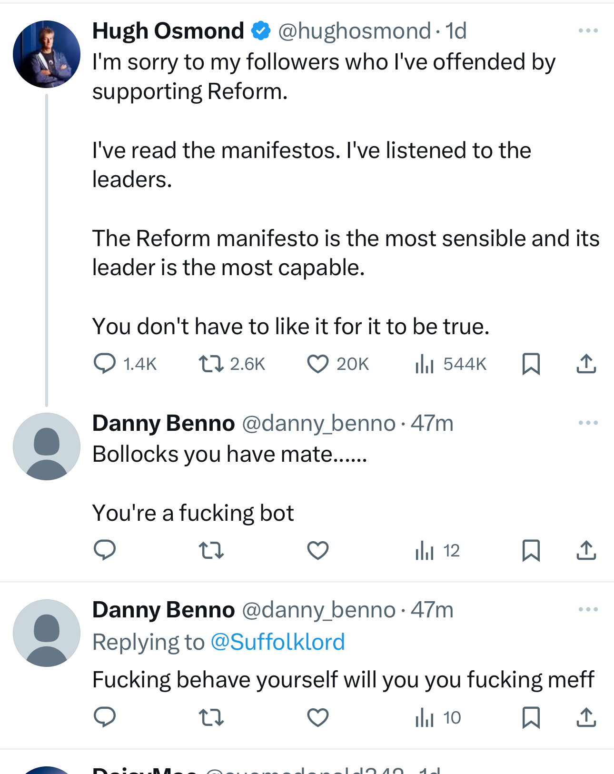Retweet the "Bollocks you have mate" reply
The height and width of the screenshot is (774, 614).
click(x=211, y=551)
